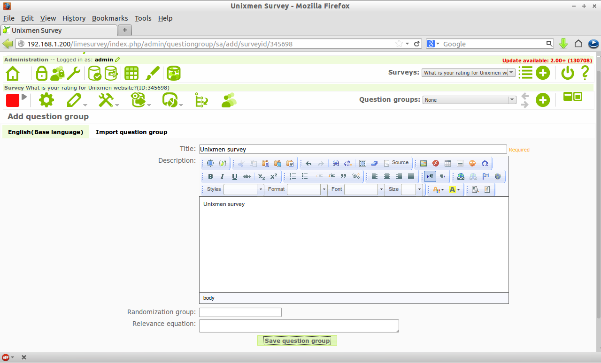601x363 pixels.
Task: Open the History menu
Action: click(x=74, y=18)
